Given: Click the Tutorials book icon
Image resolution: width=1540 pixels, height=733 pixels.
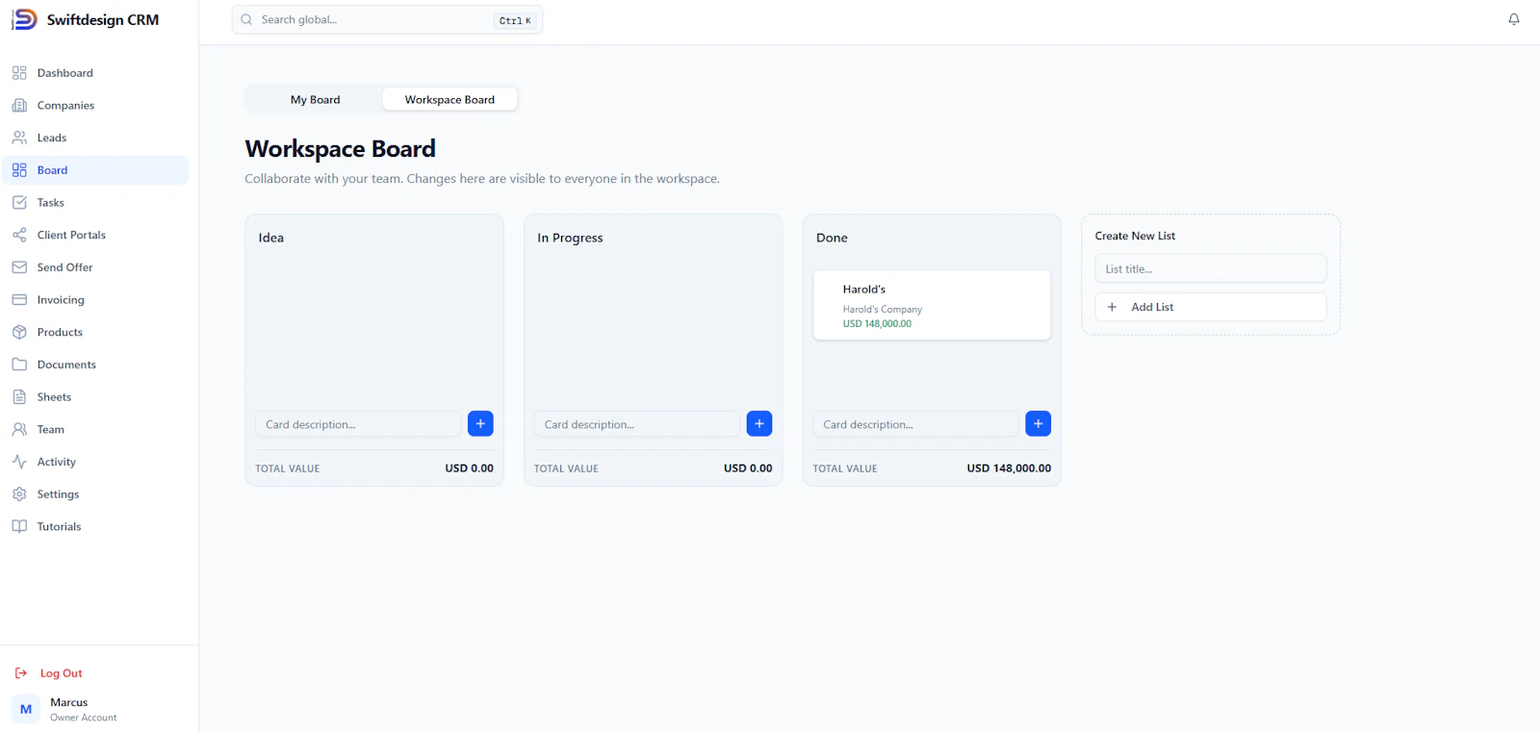Looking at the screenshot, I should [x=19, y=526].
